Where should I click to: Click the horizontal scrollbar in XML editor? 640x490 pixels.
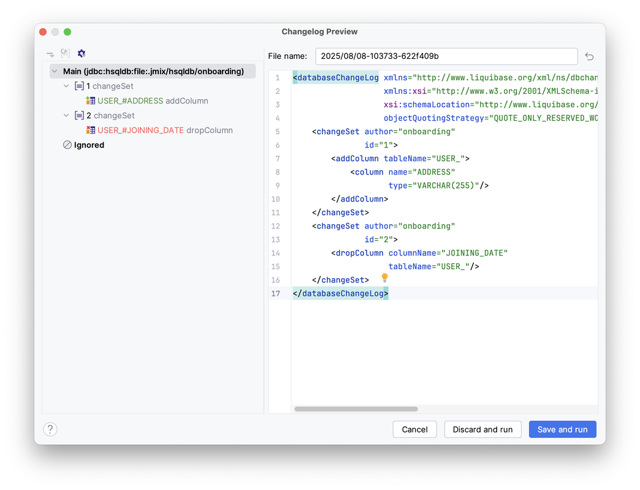pyautogui.click(x=356, y=409)
